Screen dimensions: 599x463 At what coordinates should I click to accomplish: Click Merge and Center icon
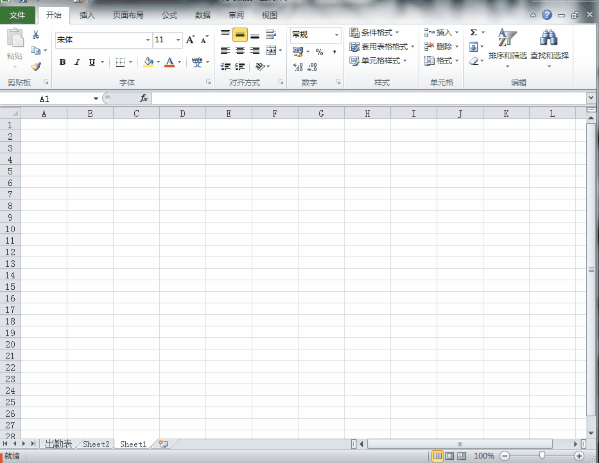[x=271, y=51]
